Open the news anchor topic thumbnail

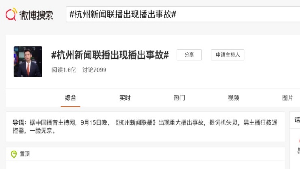[28, 62]
